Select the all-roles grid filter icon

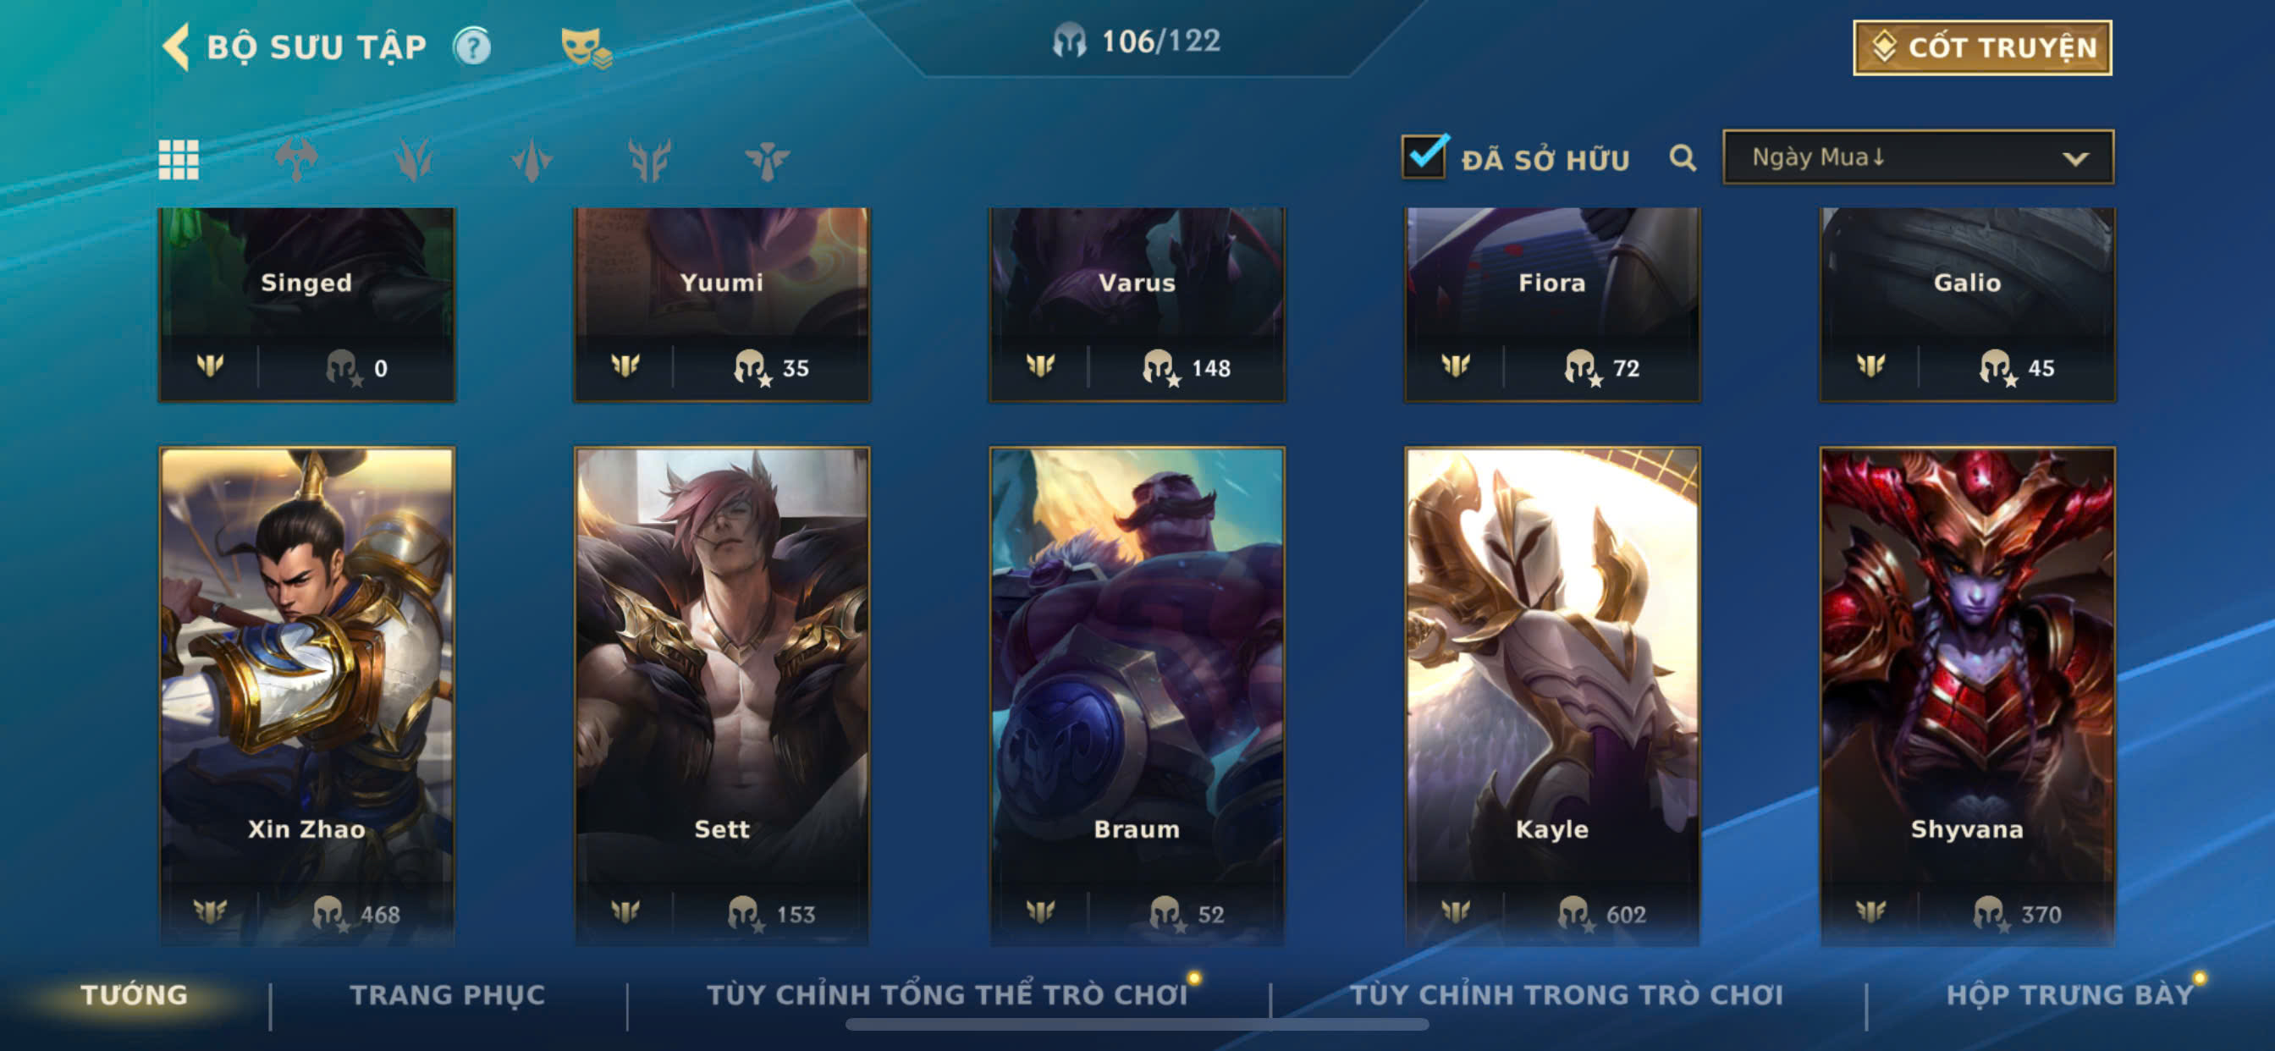[x=179, y=160]
